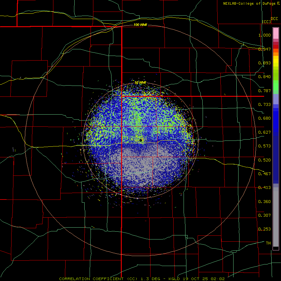
Task: Click the 0.733 scale value
Action: (264, 105)
